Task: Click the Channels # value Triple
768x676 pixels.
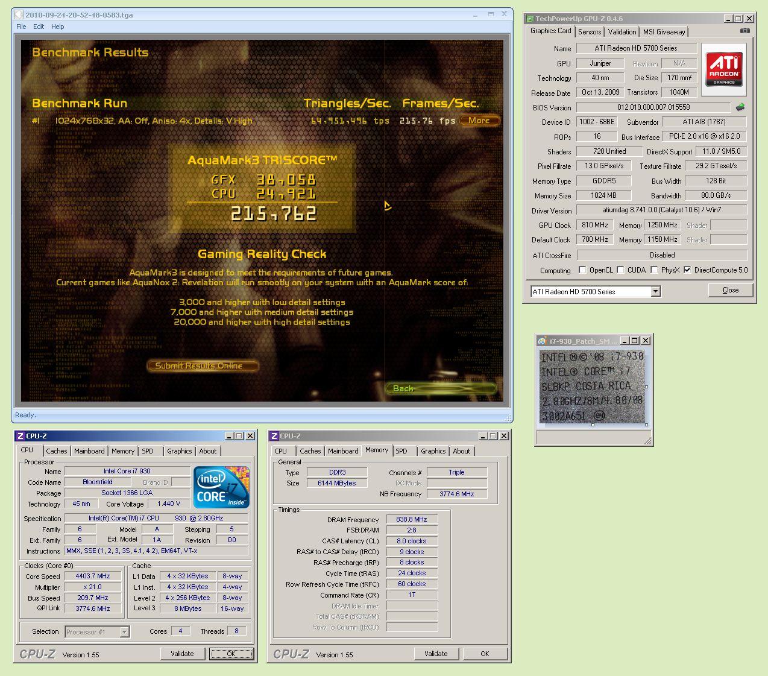Action: 456,472
